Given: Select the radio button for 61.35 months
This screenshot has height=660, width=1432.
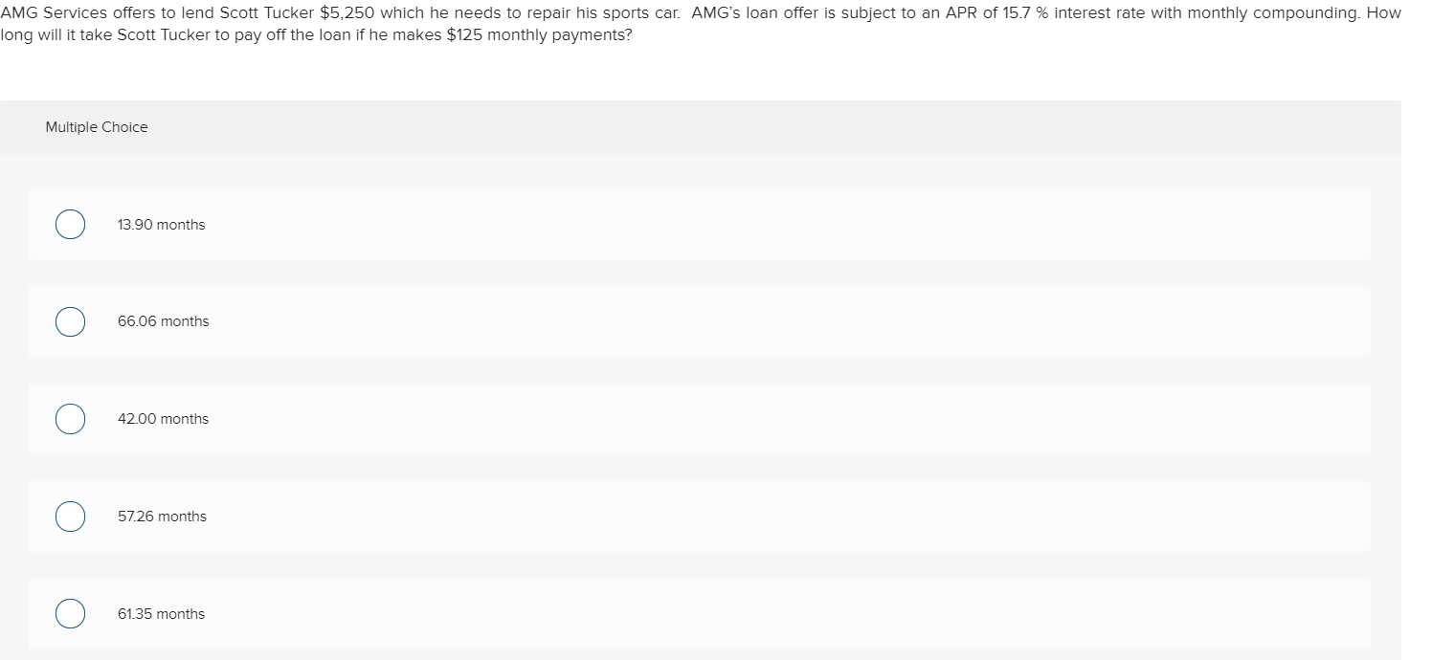Looking at the screenshot, I should tap(70, 613).
